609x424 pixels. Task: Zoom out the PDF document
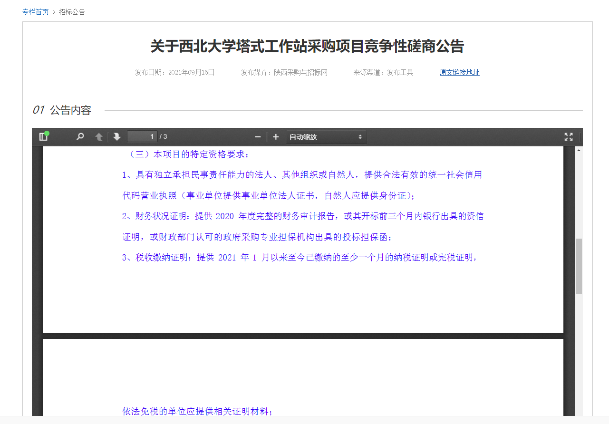coord(258,137)
